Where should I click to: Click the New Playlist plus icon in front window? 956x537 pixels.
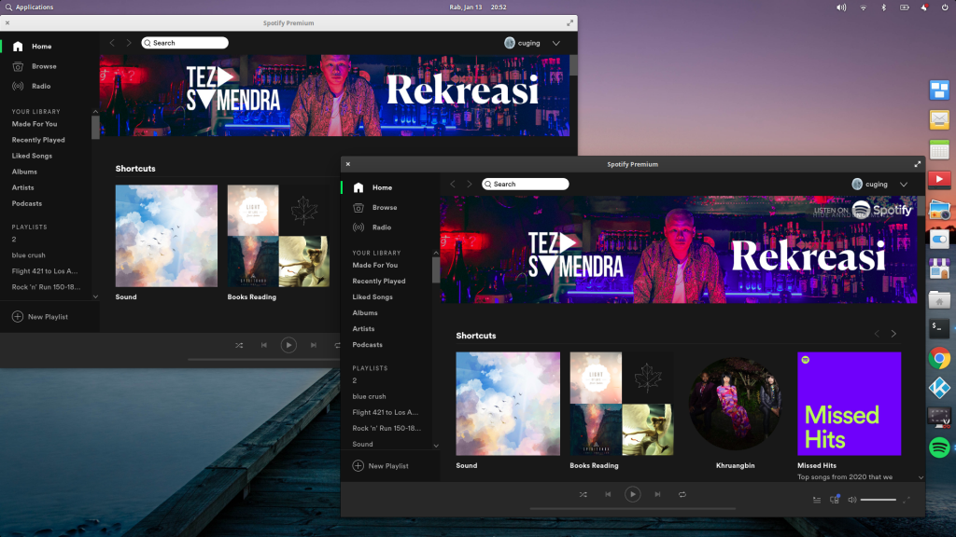click(358, 466)
